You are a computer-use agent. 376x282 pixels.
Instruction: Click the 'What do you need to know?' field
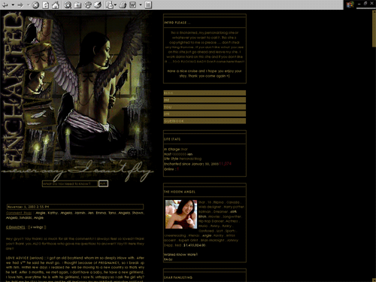(70, 183)
